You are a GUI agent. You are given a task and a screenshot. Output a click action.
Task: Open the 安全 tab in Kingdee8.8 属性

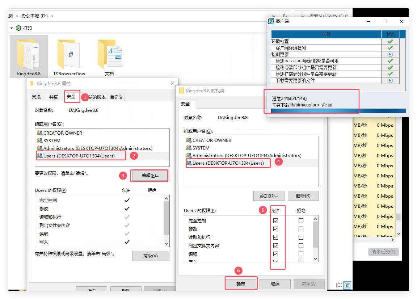click(71, 97)
